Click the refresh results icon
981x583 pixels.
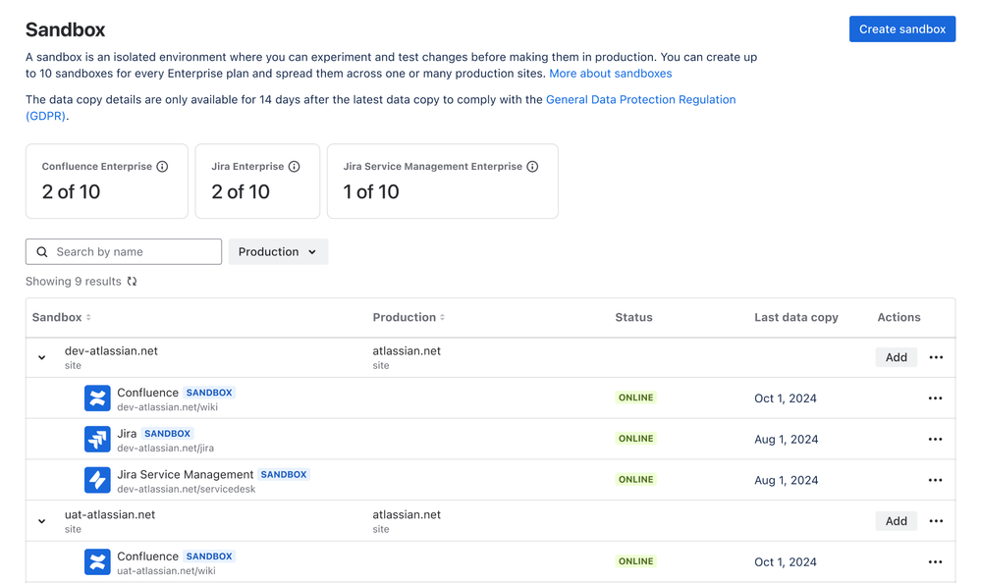click(132, 282)
